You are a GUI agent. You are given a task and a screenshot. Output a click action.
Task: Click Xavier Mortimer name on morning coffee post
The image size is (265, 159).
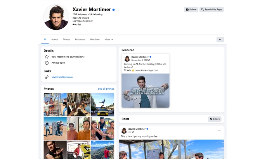tap(137, 129)
